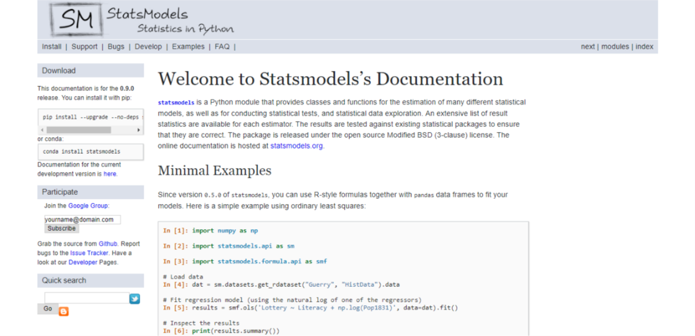The height and width of the screenshot is (336, 695).
Task: Click the Subscribe button
Action: (61, 228)
